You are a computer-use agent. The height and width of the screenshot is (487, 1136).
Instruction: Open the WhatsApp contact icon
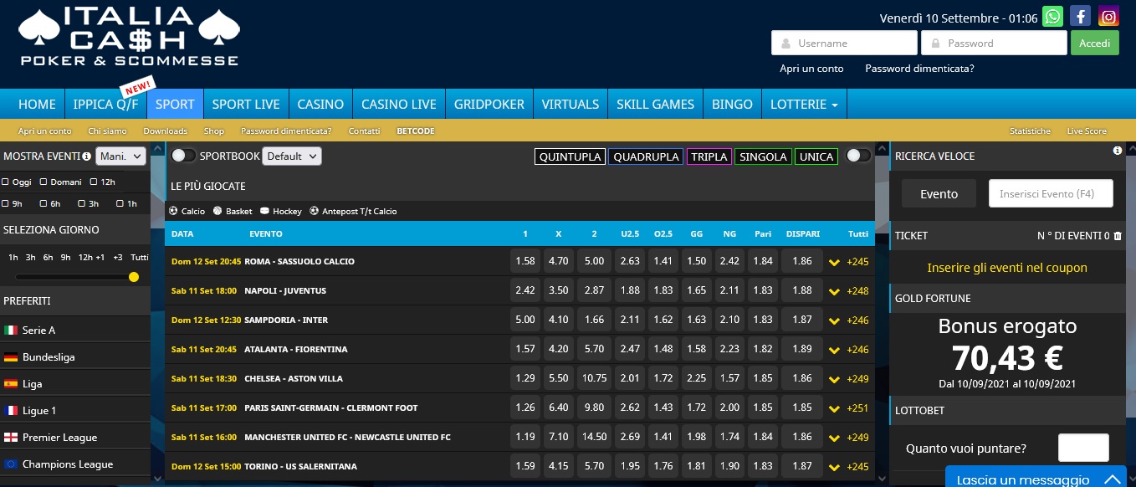[1052, 16]
